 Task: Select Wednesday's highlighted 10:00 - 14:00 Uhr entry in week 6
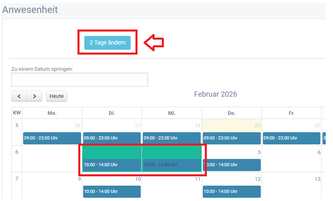[172, 165]
